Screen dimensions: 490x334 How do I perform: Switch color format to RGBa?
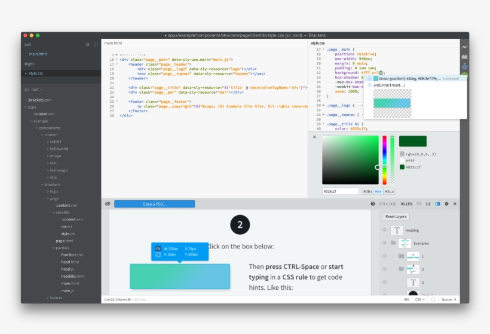pos(368,191)
